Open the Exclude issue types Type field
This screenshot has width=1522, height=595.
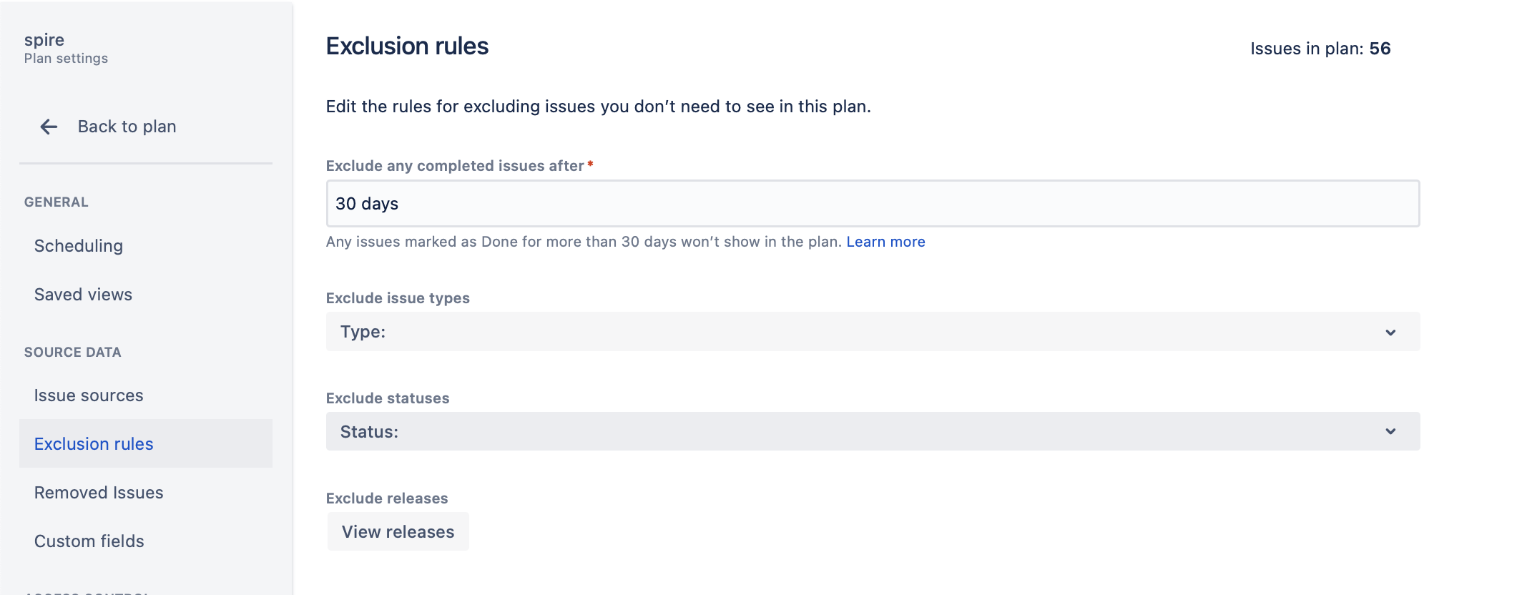[x=873, y=332]
